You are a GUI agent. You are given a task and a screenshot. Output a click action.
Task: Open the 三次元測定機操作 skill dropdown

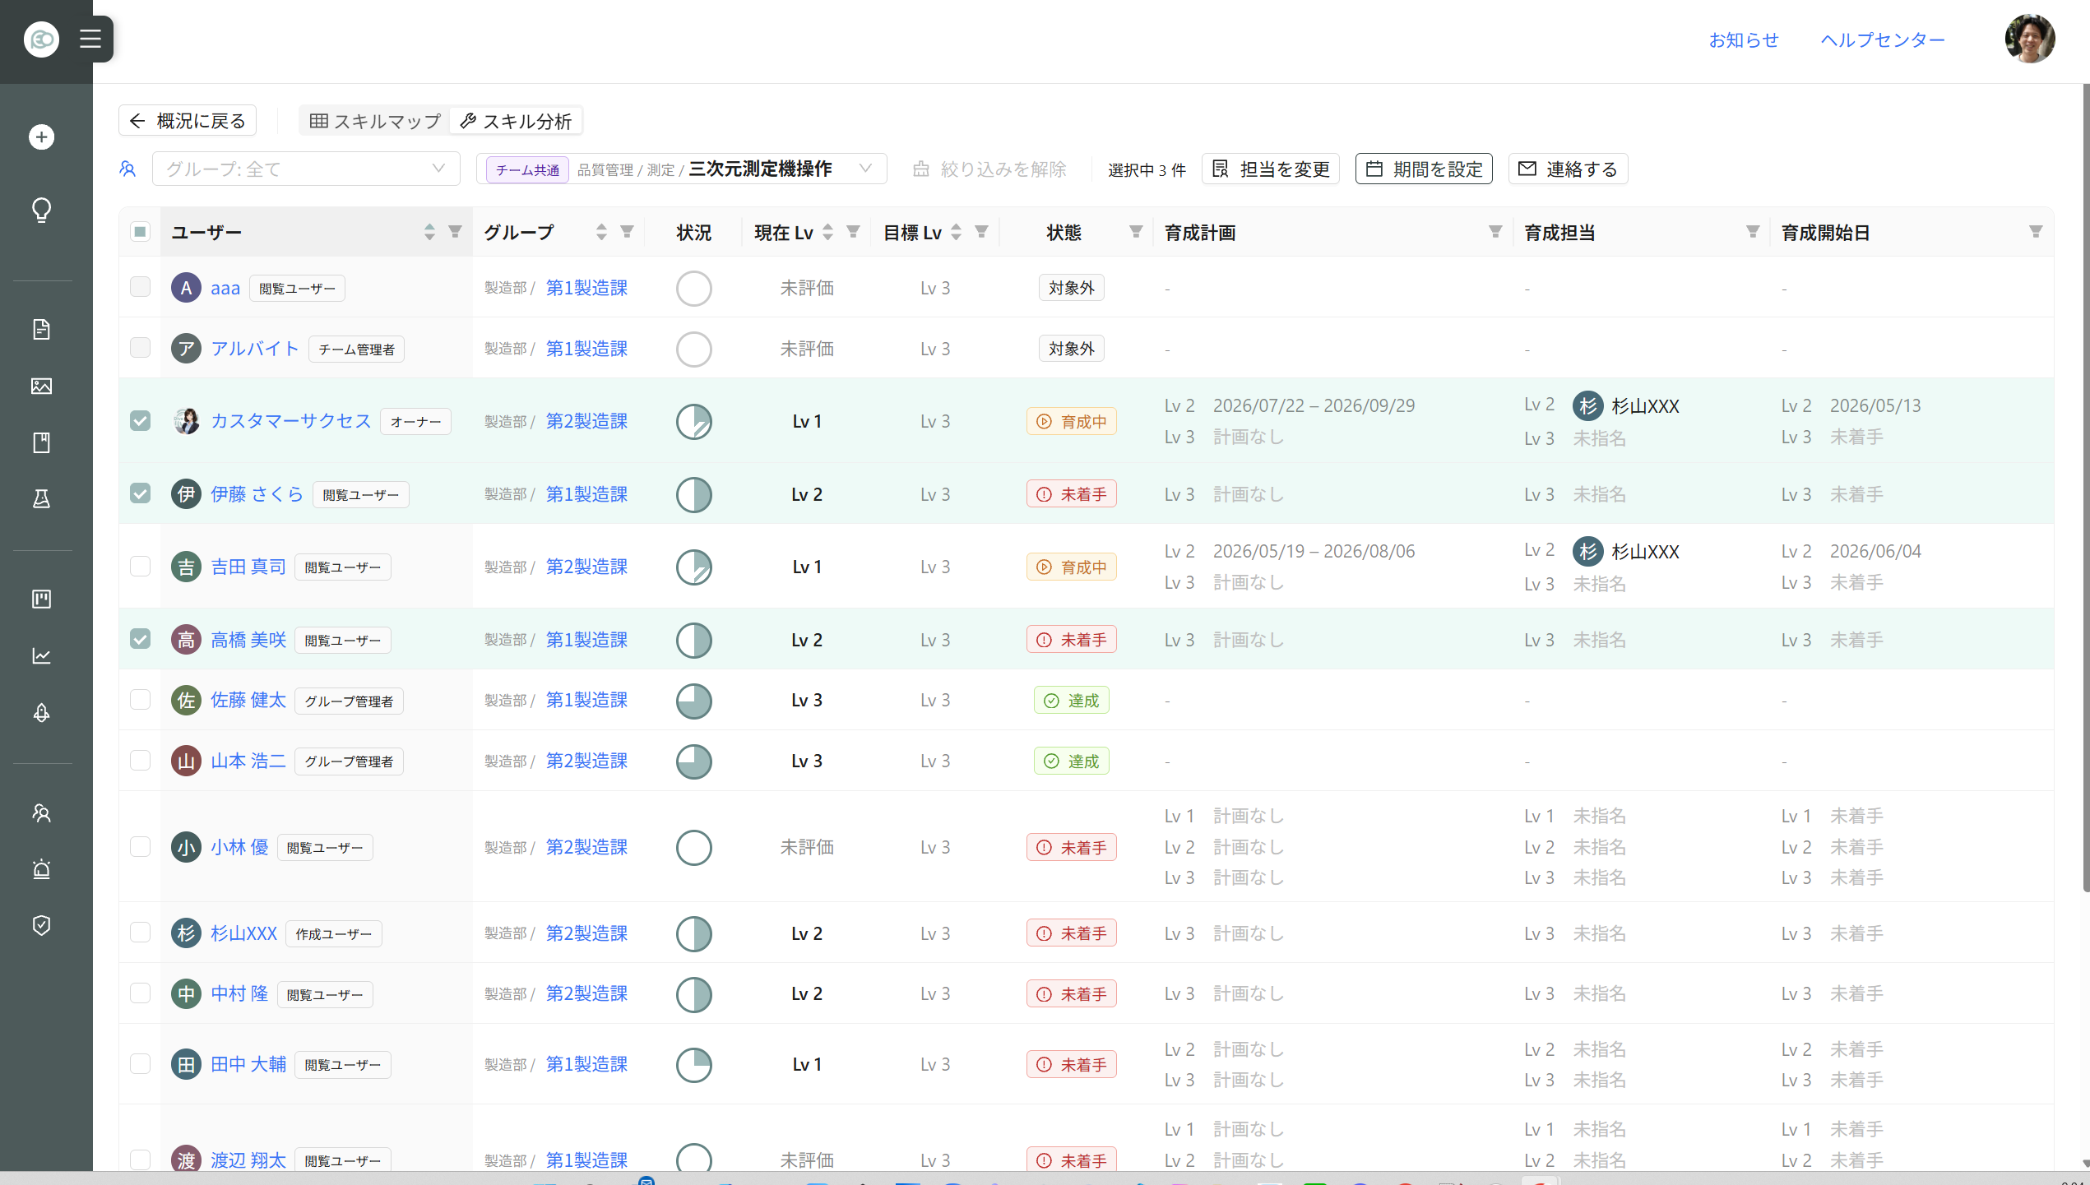[681, 169]
